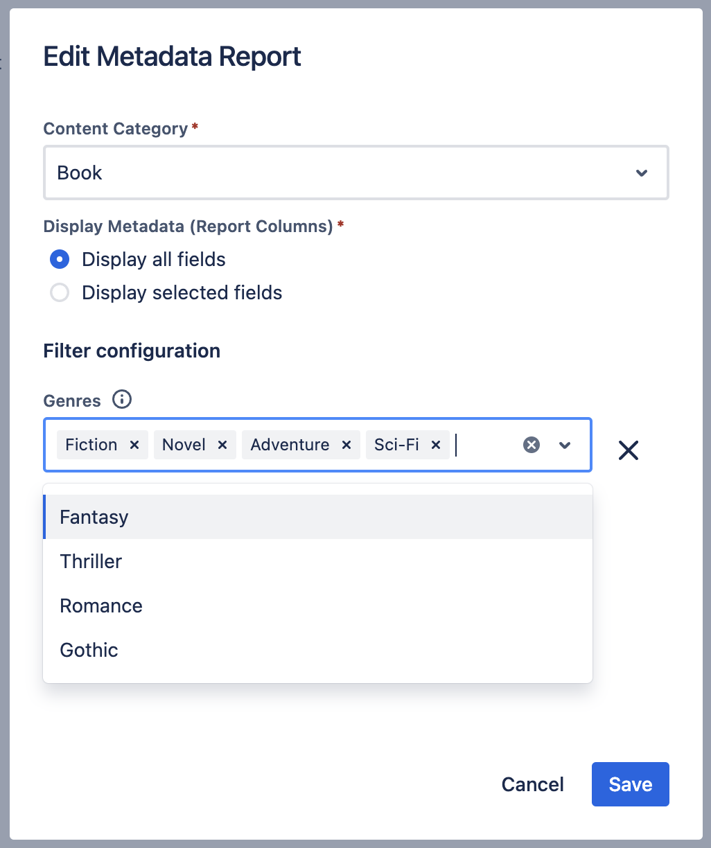Remove the Adventure genre tag
This screenshot has height=848, width=711.
346,445
